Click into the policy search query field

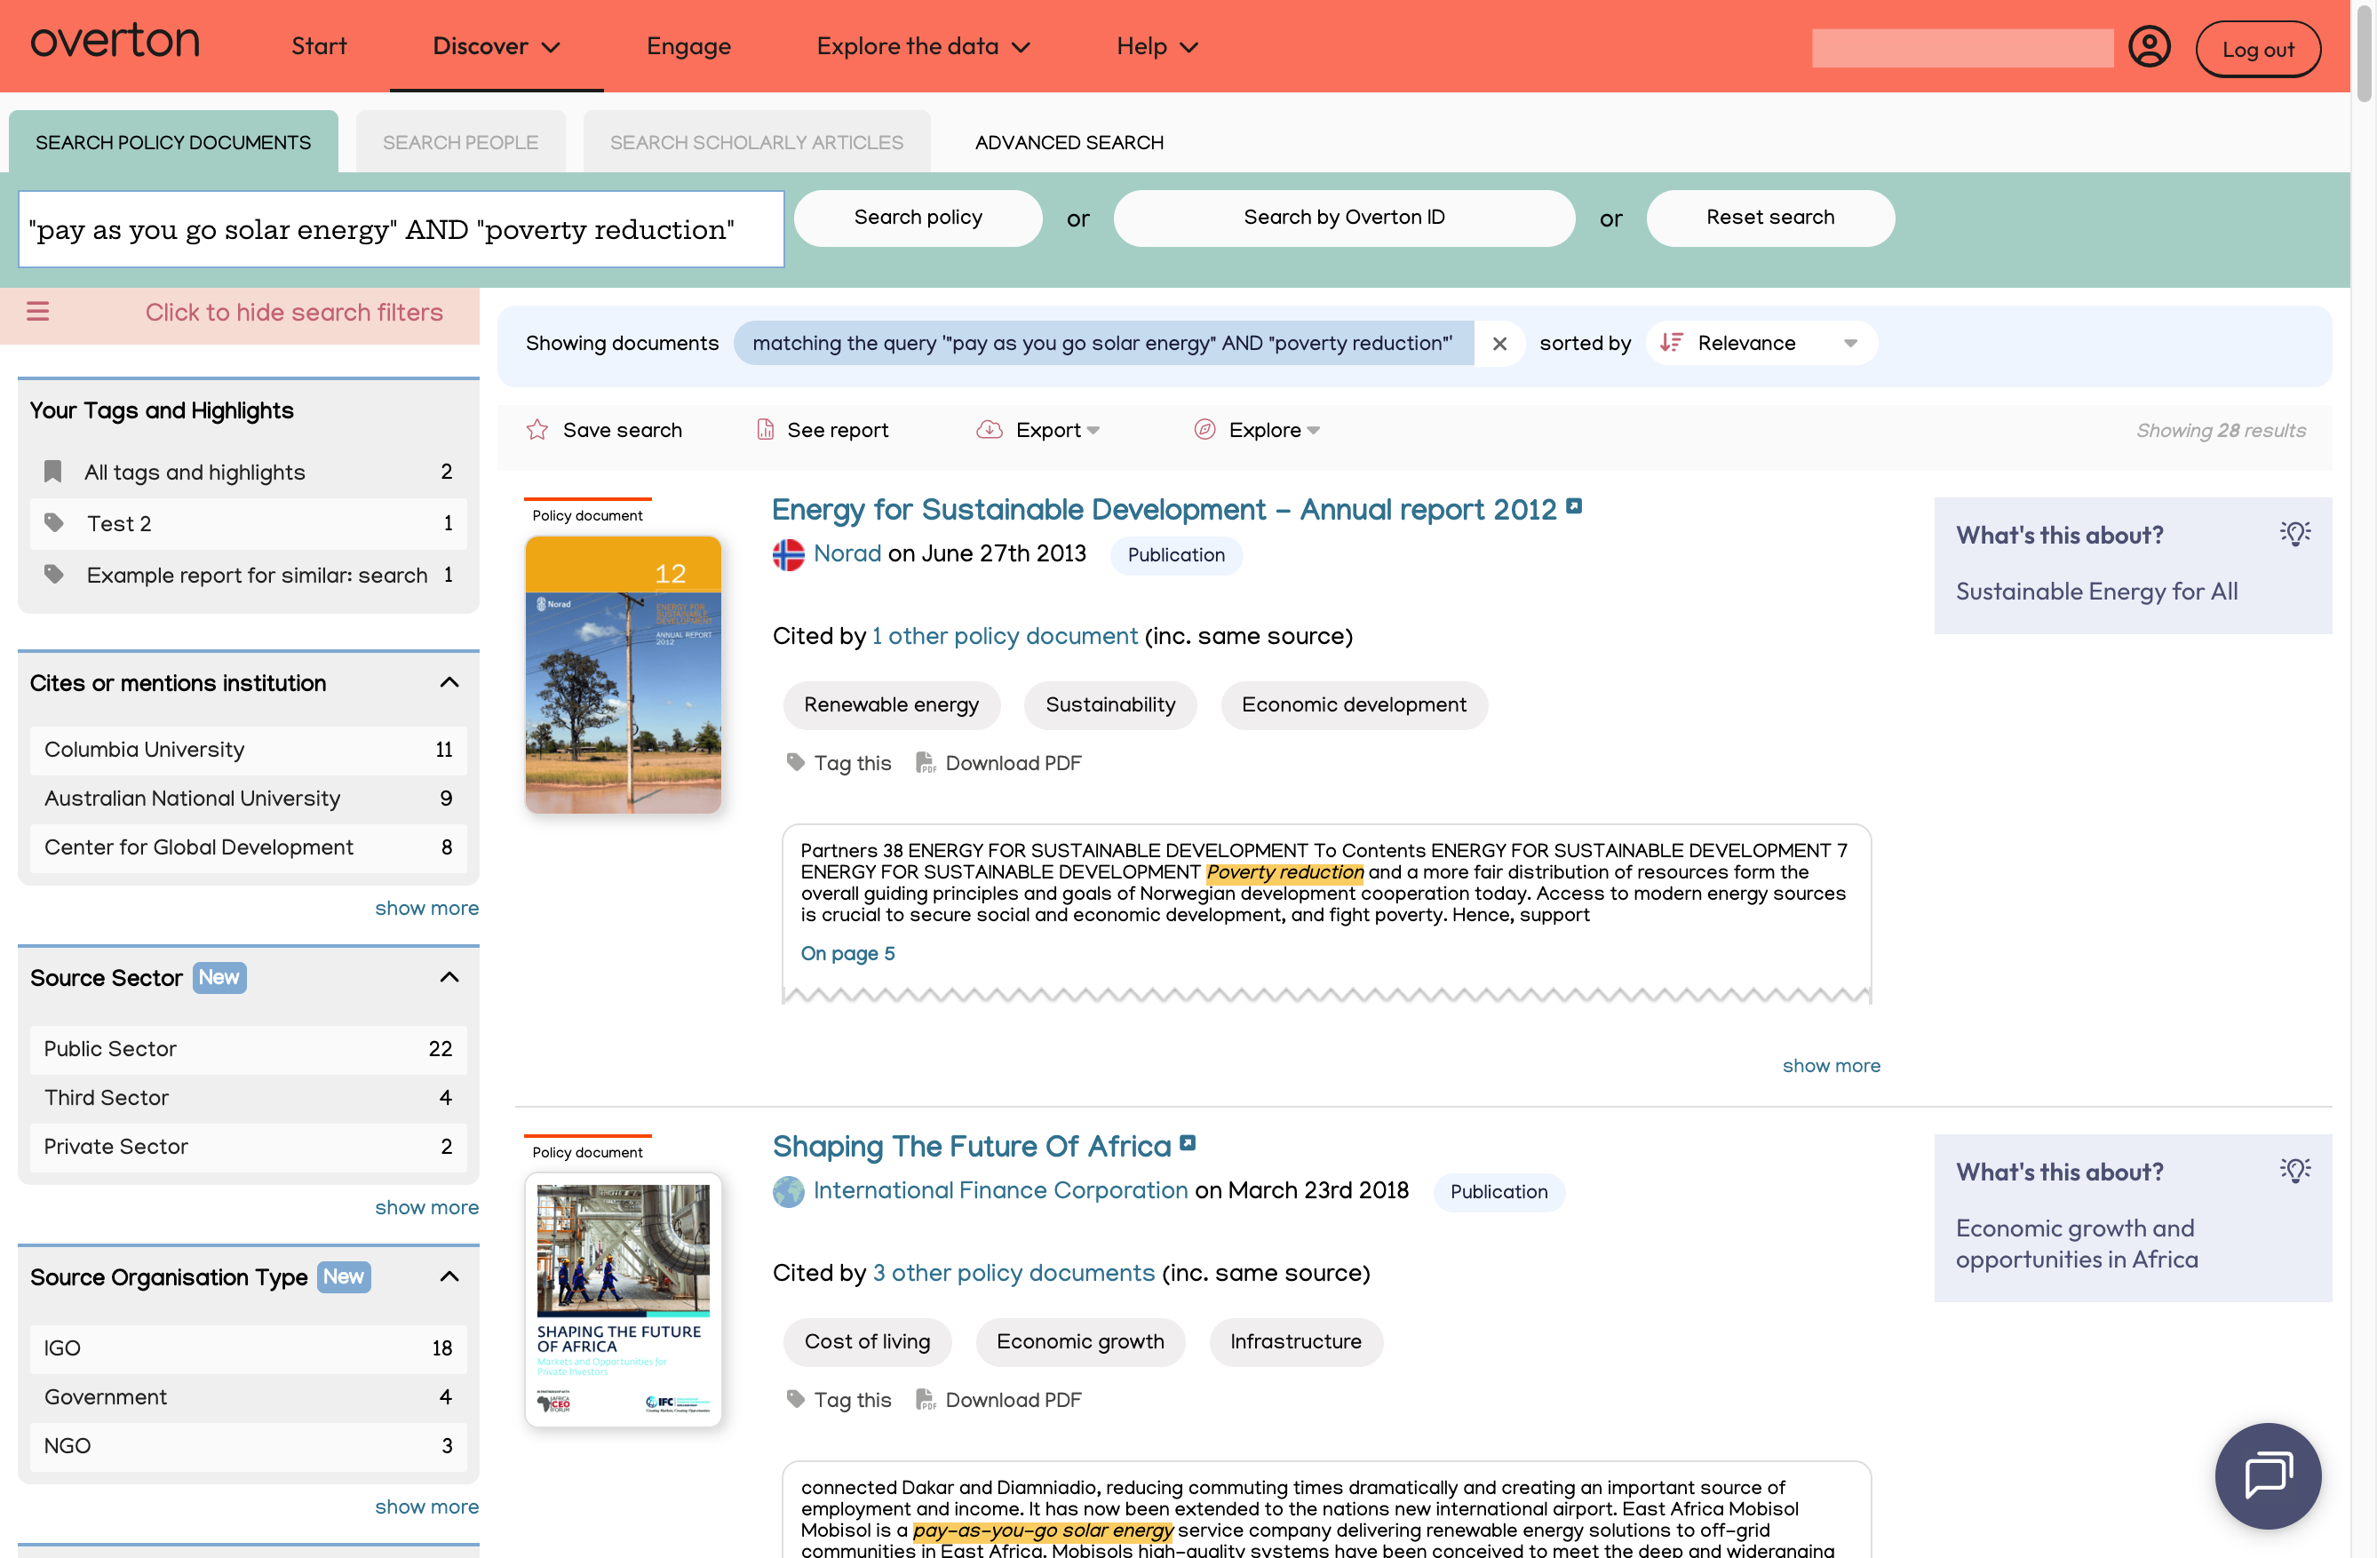(401, 230)
